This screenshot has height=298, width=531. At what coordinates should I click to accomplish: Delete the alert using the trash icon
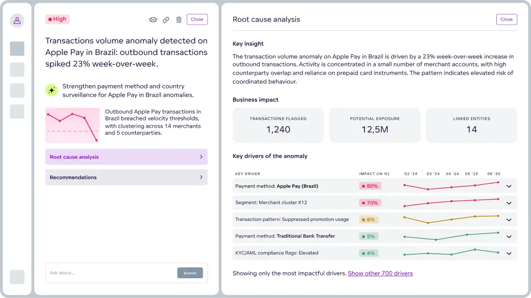pos(179,19)
